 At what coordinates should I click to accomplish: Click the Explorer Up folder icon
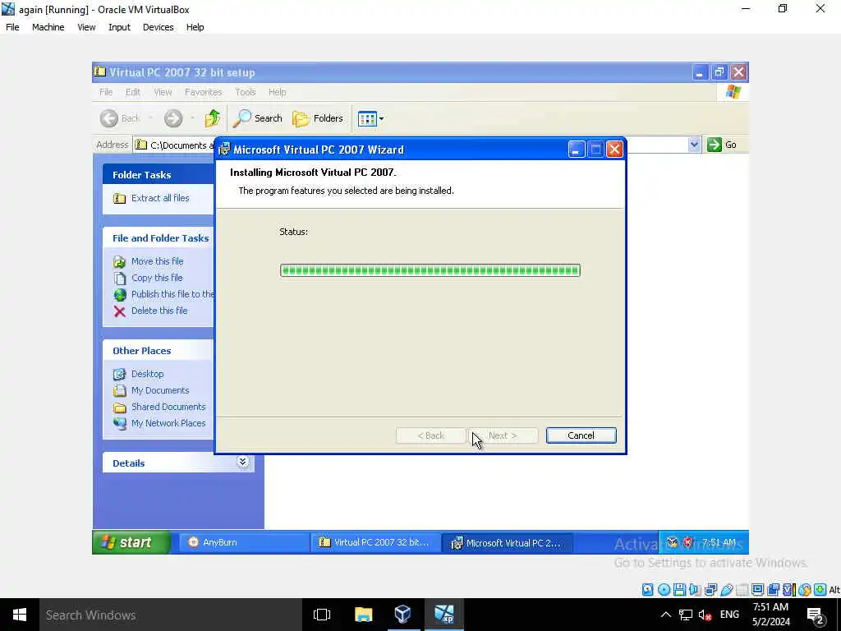coord(213,118)
